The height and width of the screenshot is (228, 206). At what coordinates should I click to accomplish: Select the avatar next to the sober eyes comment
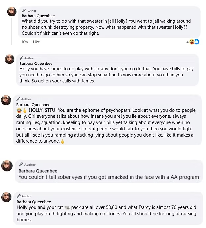[7, 165]
